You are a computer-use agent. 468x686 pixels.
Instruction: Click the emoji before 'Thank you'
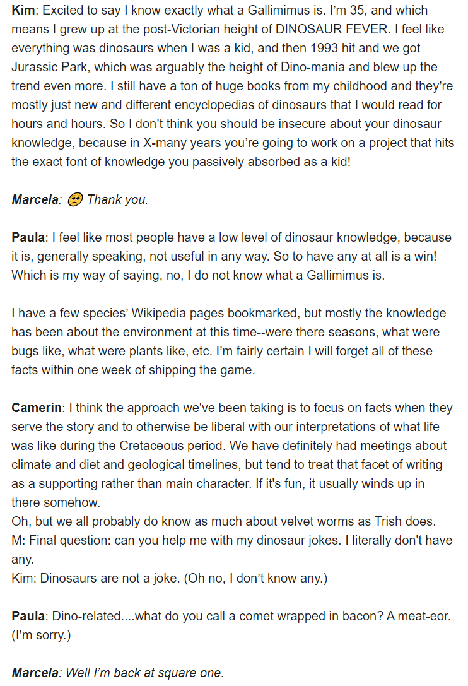[x=75, y=199]
